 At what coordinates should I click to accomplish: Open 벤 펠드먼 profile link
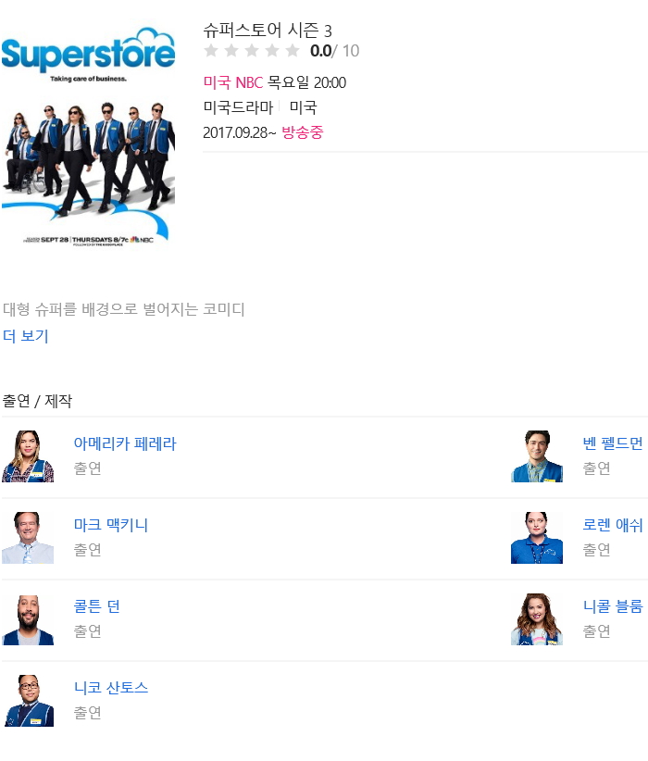point(613,443)
